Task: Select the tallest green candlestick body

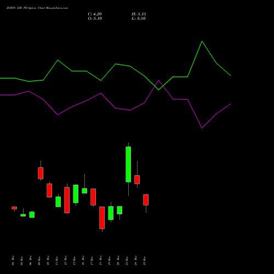Action: click(x=128, y=164)
